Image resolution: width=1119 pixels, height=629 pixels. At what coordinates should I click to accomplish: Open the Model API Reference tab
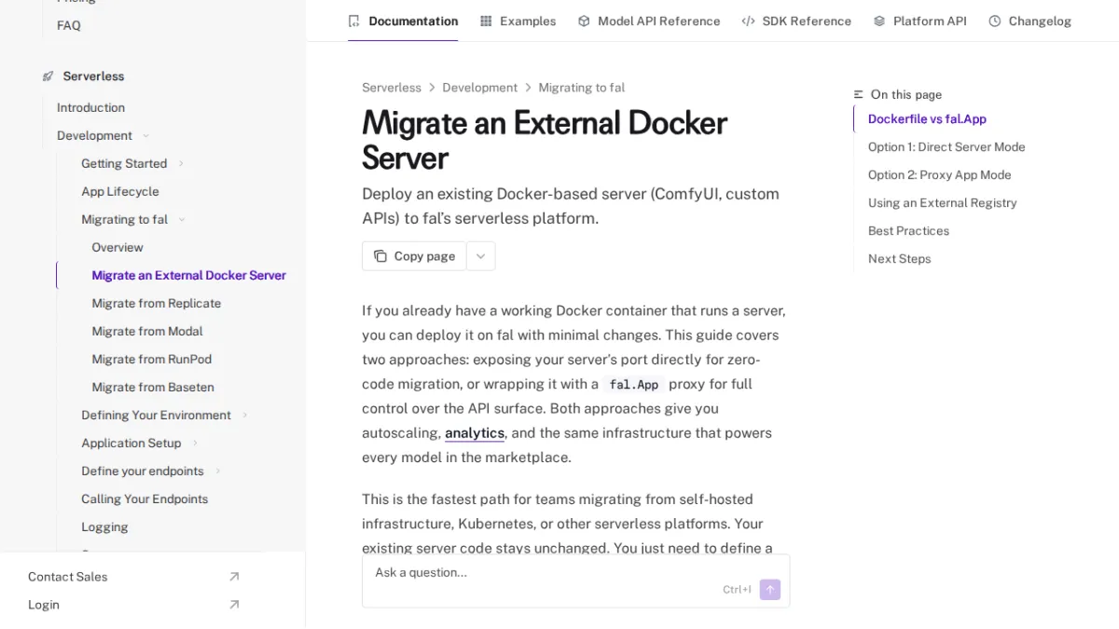coord(649,21)
